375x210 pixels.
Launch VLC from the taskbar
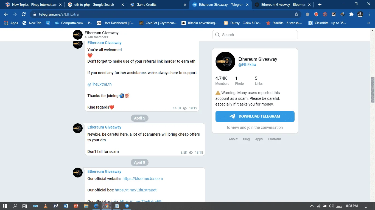[46, 206]
